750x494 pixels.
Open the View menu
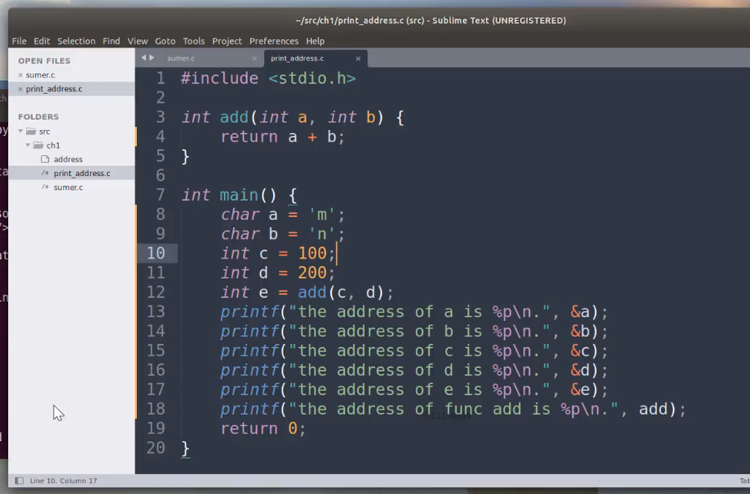(x=137, y=41)
